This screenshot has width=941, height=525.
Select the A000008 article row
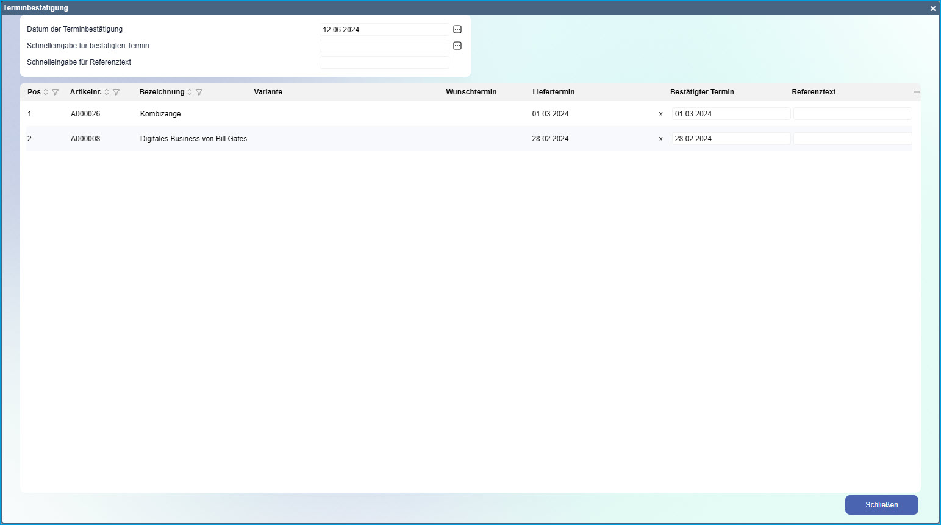point(85,139)
